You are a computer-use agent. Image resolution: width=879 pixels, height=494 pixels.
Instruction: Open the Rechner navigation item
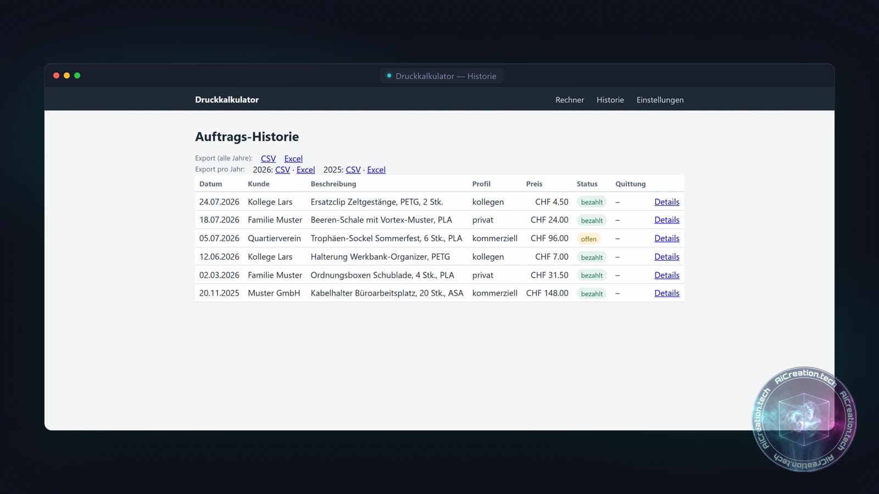tap(569, 100)
